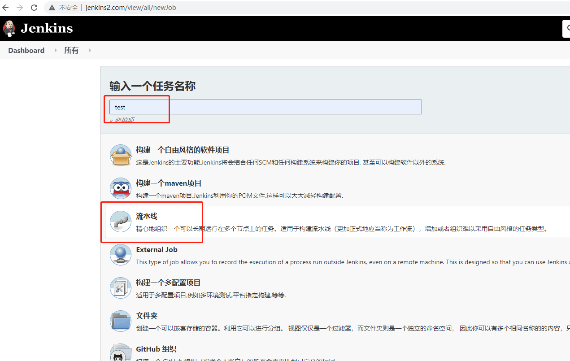Click the 流水线 pipeline arrow icon
This screenshot has width=570, height=361.
click(120, 222)
